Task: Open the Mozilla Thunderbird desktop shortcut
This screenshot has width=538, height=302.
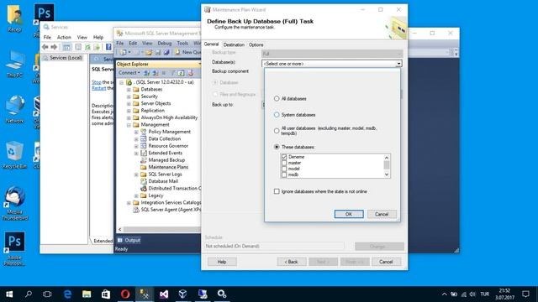Action: [x=15, y=203]
